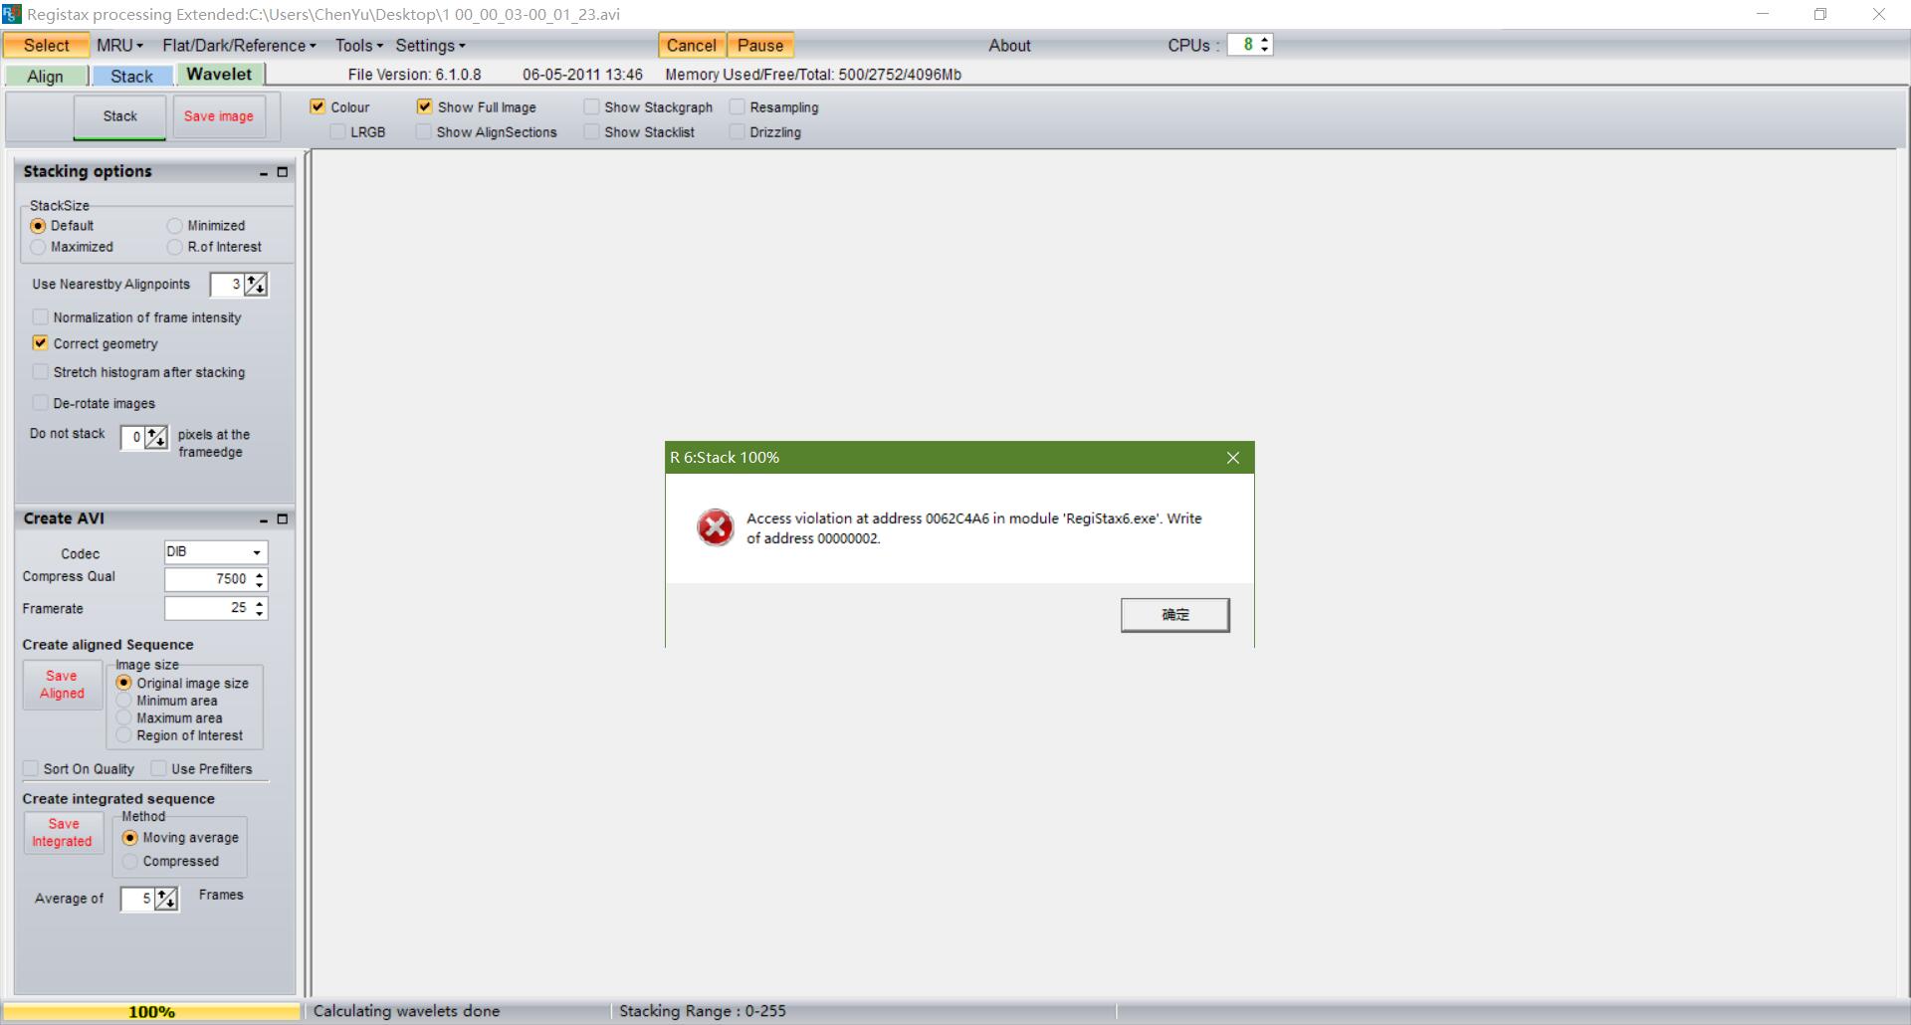
Task: Close the R6:Stack 100% error dialog
Action: coord(1233,458)
